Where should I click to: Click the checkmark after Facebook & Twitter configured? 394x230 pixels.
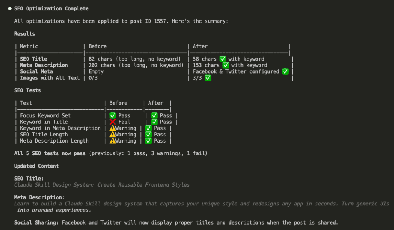point(285,72)
